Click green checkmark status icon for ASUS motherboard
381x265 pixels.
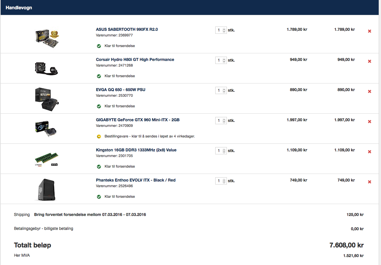[x=99, y=46]
